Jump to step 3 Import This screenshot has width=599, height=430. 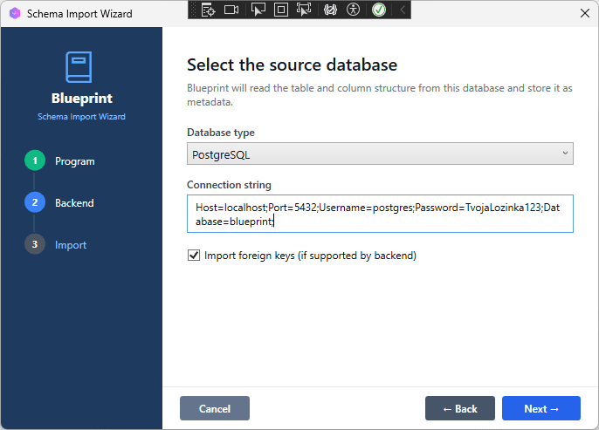71,244
